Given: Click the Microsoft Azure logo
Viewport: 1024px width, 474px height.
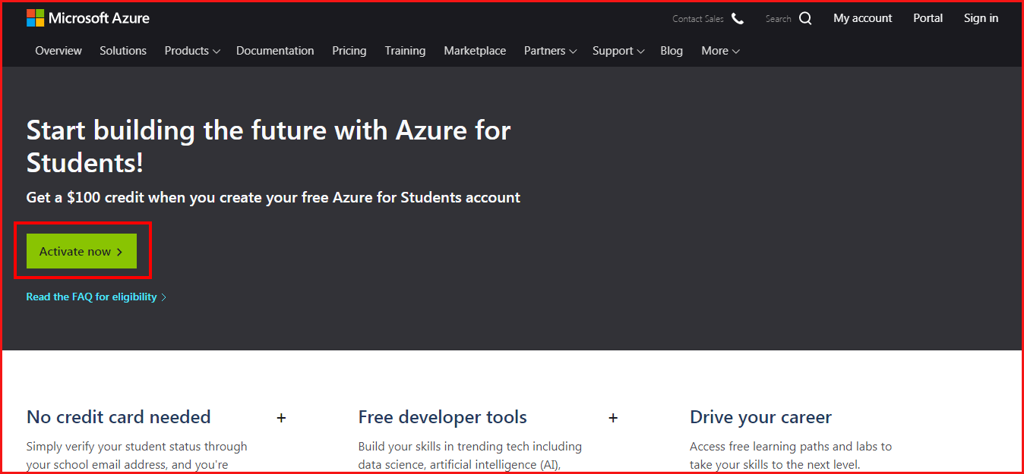Looking at the screenshot, I should click(x=88, y=18).
